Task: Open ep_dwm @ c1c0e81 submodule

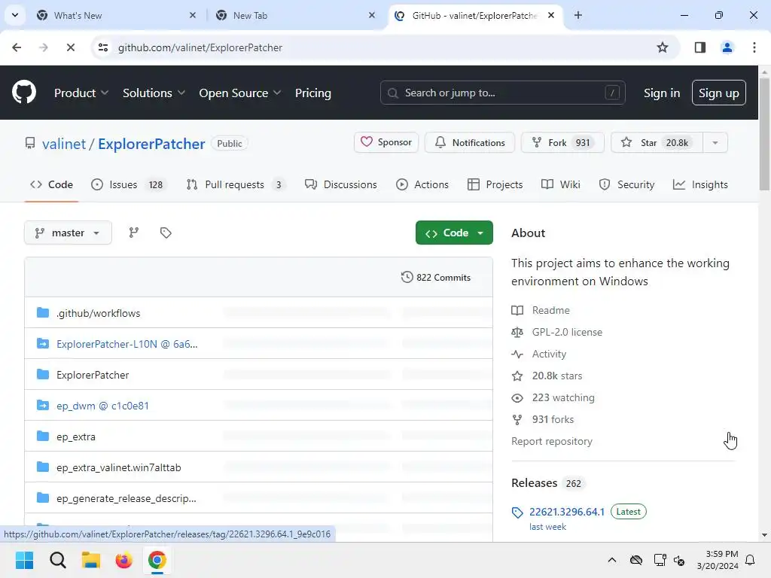Action: pyautogui.click(x=102, y=406)
